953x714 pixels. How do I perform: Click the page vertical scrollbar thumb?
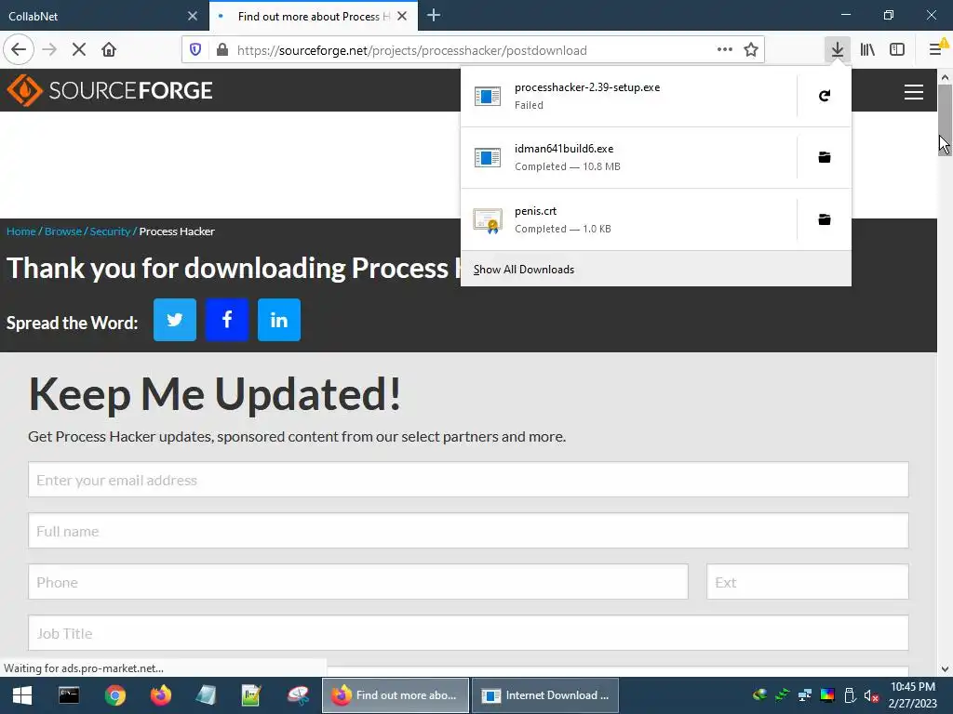[x=945, y=120]
